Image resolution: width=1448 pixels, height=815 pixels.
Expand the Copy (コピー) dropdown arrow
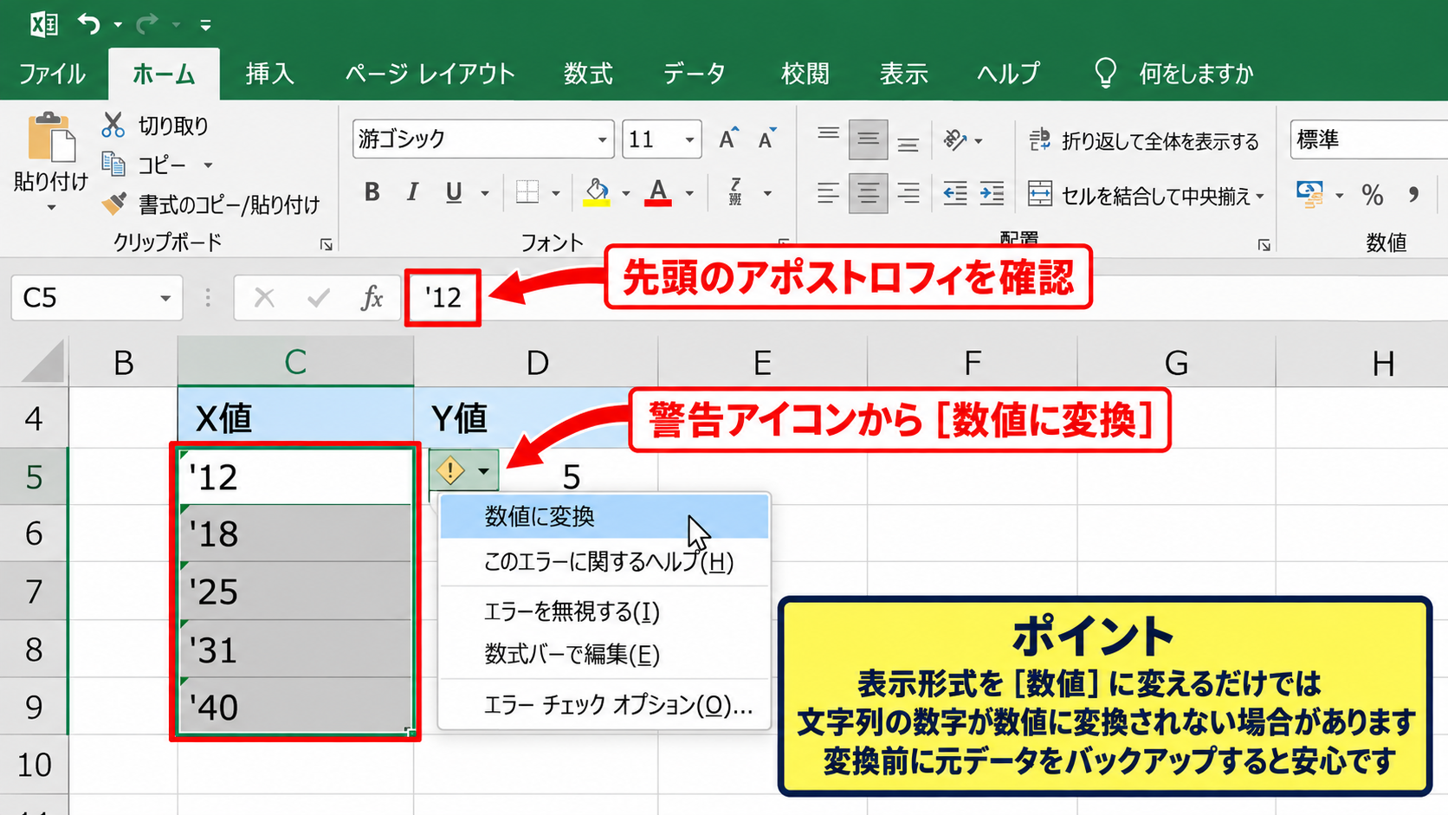click(x=208, y=165)
